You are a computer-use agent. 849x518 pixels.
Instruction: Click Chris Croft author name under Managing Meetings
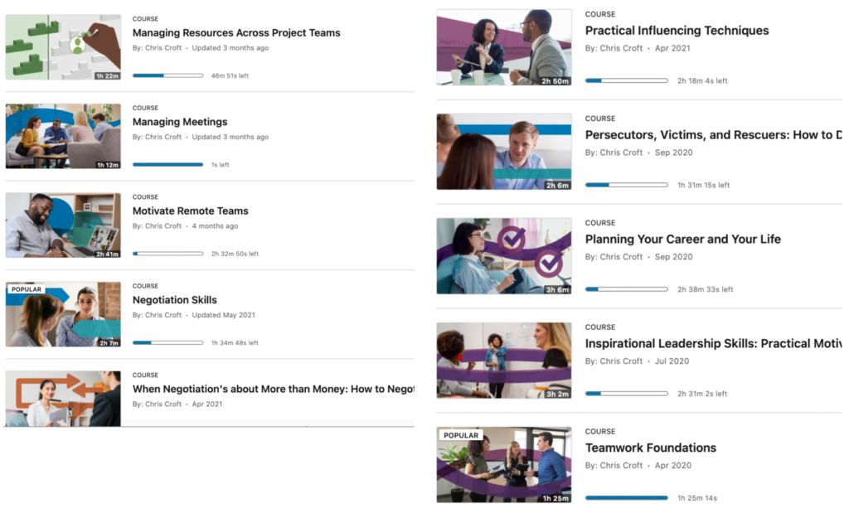tap(163, 137)
